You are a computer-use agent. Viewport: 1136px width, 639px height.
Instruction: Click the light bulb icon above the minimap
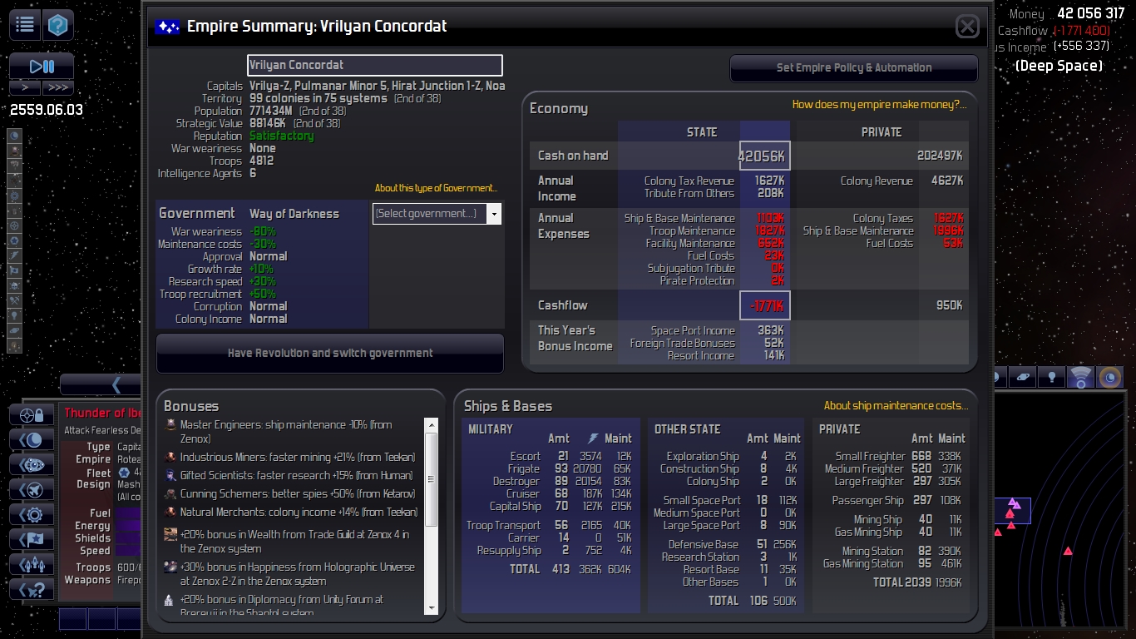(1052, 378)
